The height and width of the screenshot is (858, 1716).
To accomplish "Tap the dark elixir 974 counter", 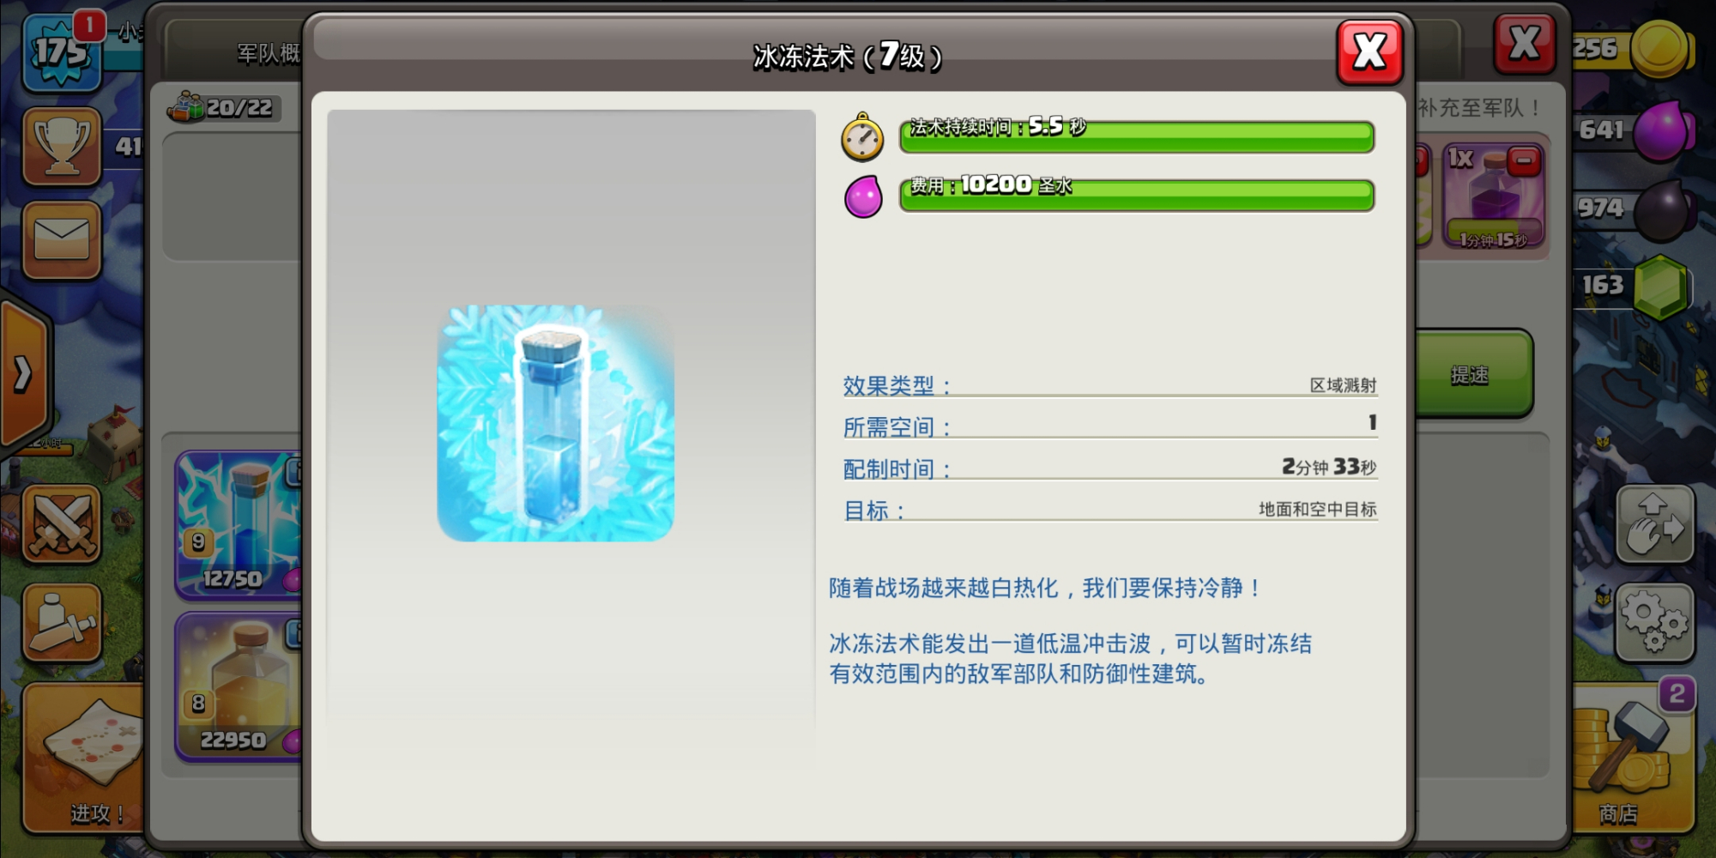I will [x=1601, y=208].
